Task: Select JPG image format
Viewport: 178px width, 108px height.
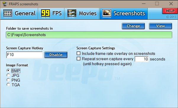Action: click(8, 75)
